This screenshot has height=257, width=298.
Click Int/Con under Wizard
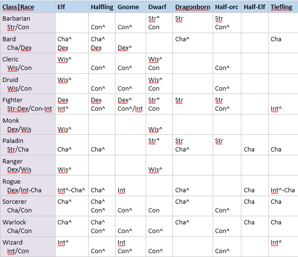pos(18,251)
